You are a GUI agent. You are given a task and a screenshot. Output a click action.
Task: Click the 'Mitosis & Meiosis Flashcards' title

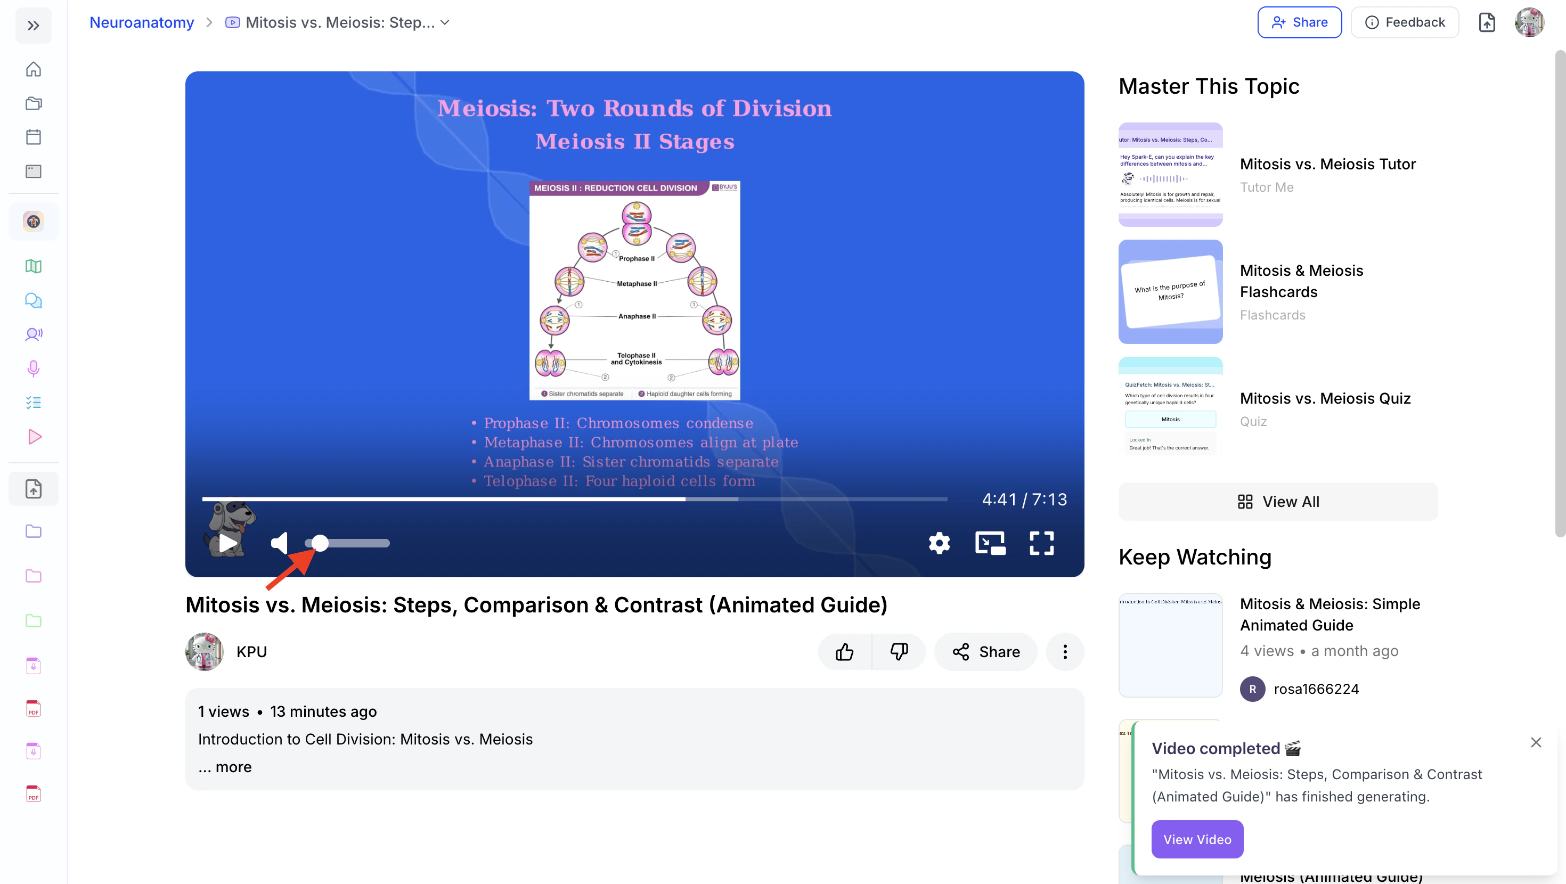[x=1302, y=281]
